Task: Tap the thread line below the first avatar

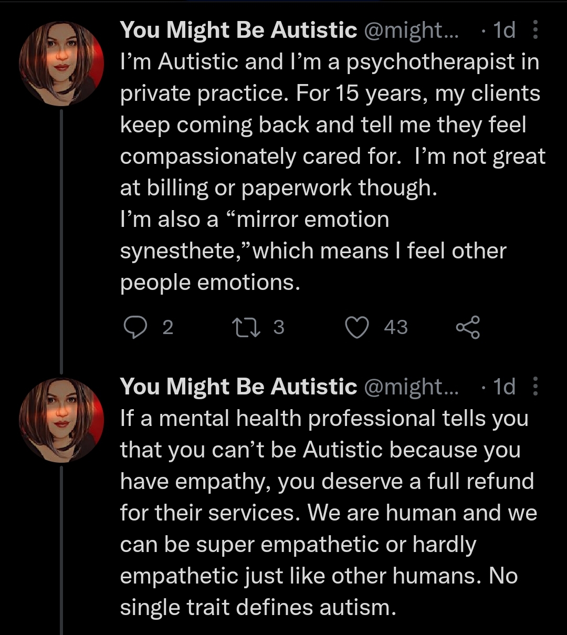Action: click(x=61, y=236)
